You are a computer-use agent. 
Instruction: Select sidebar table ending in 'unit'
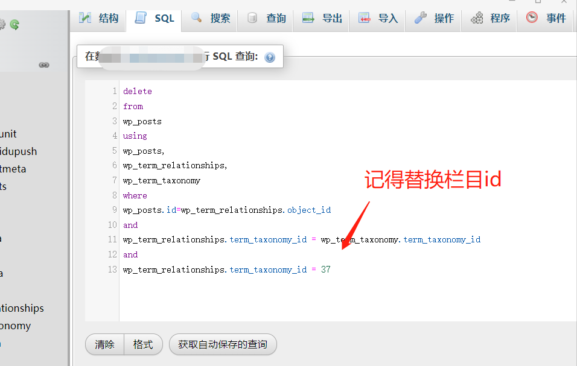[8, 134]
